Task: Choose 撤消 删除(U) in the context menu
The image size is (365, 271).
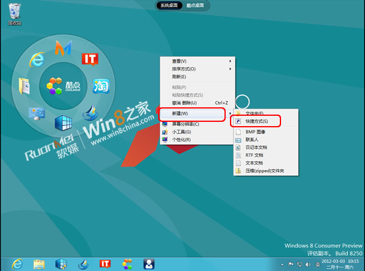Action: [197, 103]
